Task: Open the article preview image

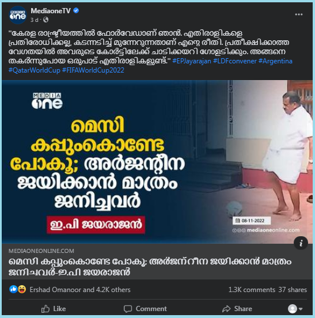Action: tap(157, 162)
